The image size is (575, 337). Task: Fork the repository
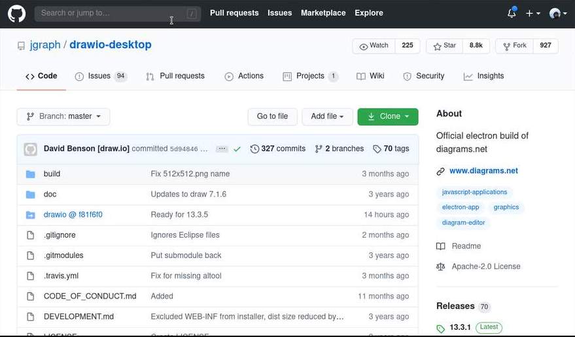click(x=515, y=46)
